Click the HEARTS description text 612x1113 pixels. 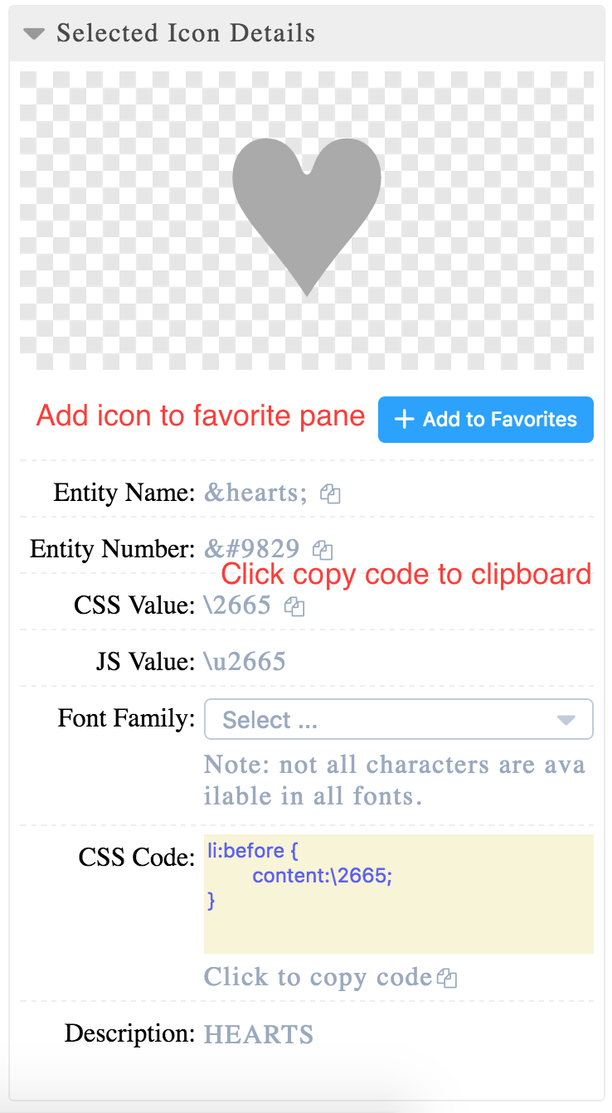tap(258, 1034)
